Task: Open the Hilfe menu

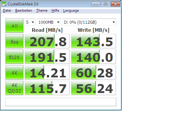Action: tap(55, 10)
